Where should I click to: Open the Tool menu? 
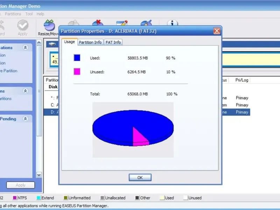tap(29, 14)
